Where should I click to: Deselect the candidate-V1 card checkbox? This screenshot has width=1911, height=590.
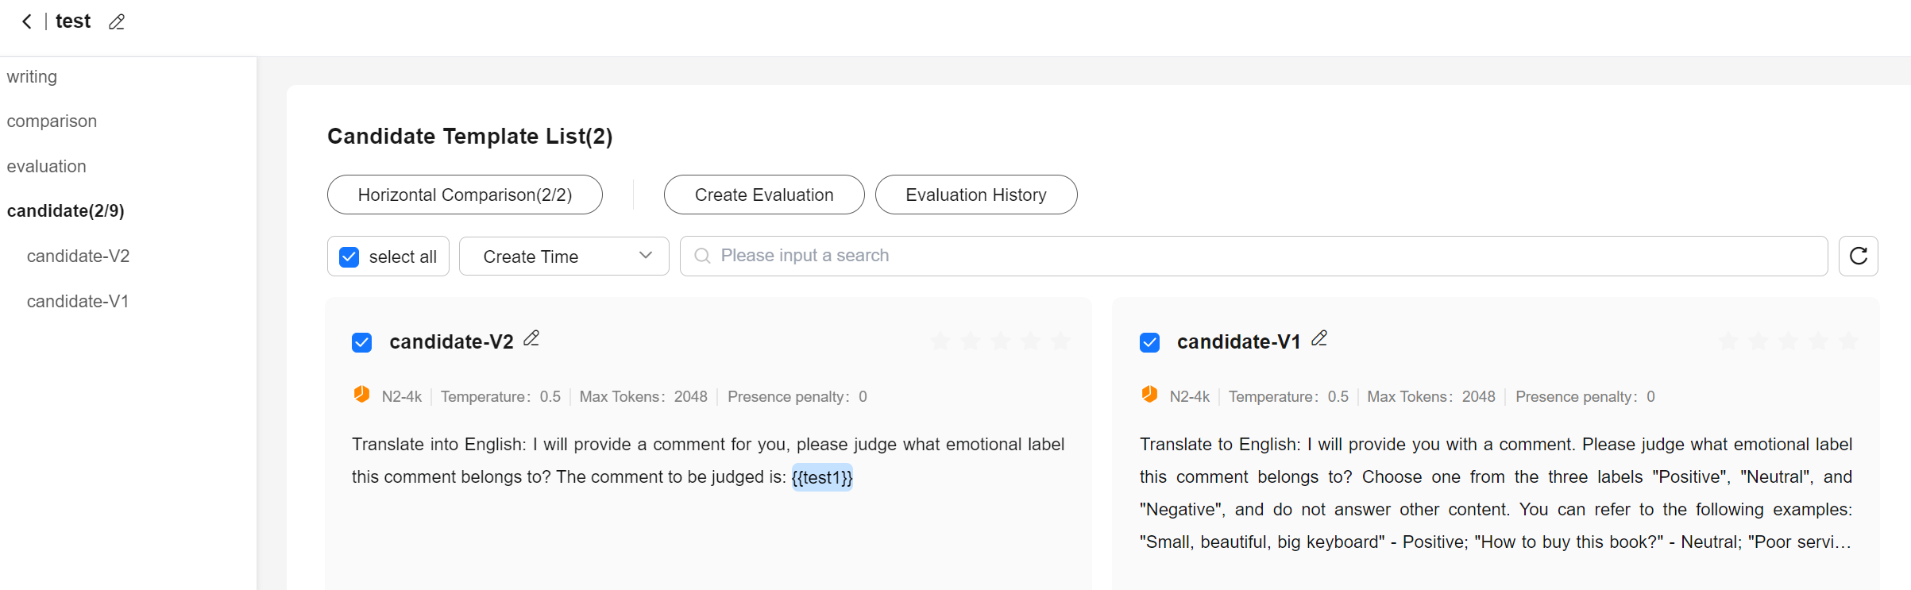coord(1149,342)
